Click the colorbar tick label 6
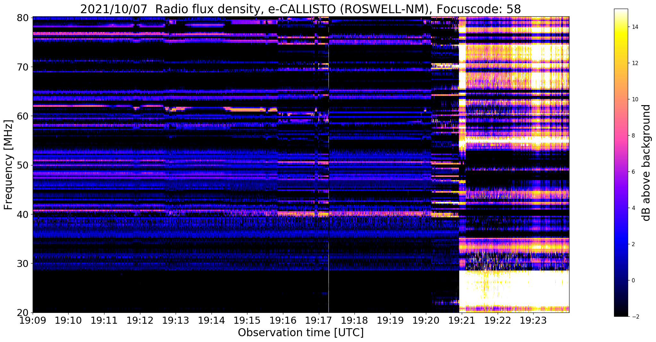The width and height of the screenshot is (656, 342). [633, 172]
